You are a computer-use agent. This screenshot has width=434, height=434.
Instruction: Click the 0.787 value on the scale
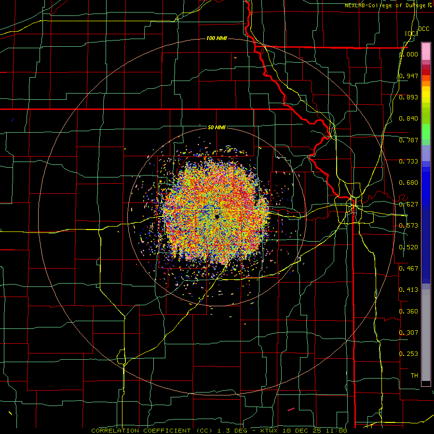pyautogui.click(x=408, y=140)
